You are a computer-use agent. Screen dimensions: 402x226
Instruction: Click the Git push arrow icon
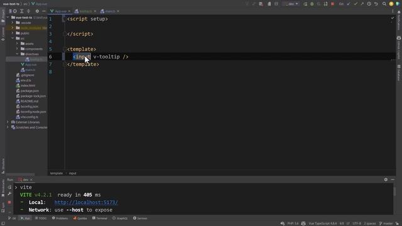point(362,4)
